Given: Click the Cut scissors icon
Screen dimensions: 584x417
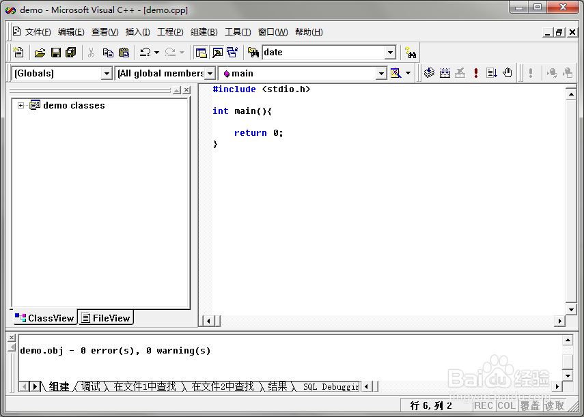Looking at the screenshot, I should pyautogui.click(x=92, y=53).
